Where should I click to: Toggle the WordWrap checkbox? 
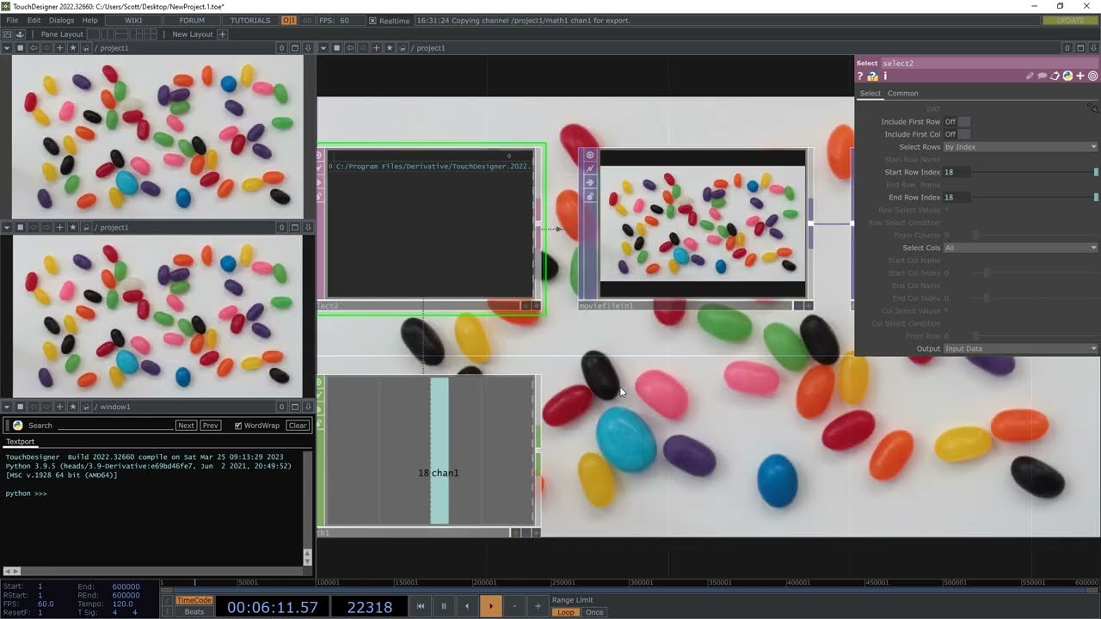pyautogui.click(x=238, y=426)
